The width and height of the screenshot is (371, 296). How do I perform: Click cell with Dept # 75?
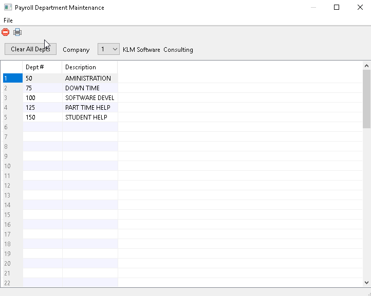(43, 88)
